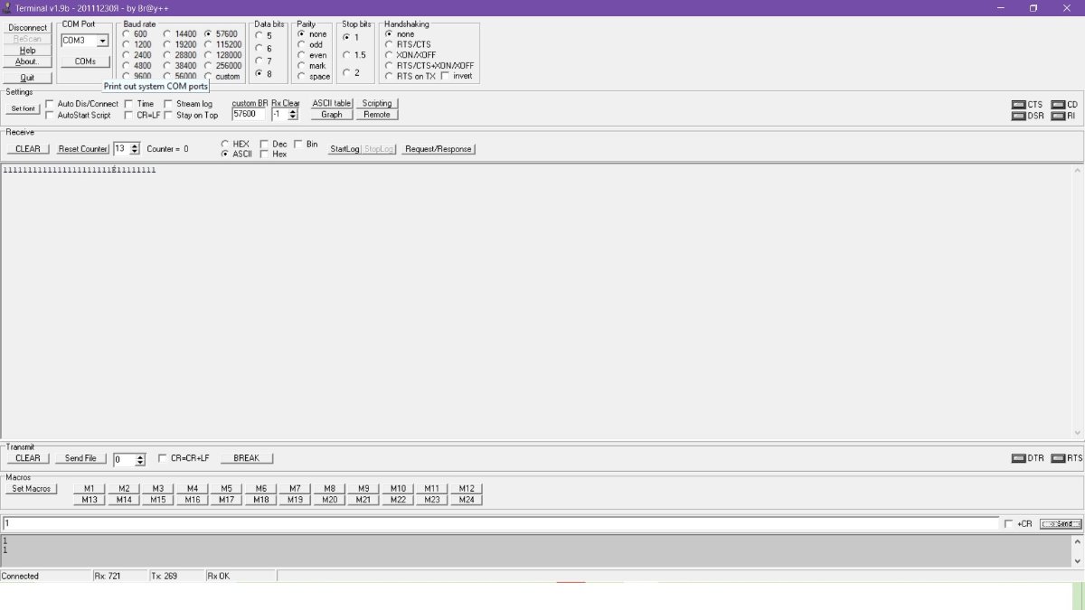Run macro M1
1085x610 pixels.
(89, 488)
